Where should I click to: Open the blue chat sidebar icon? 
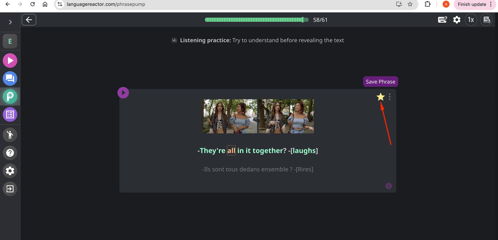[10, 79]
